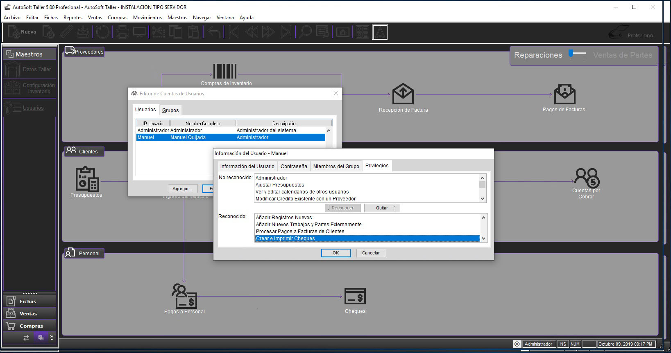Click the users list scroll-up arrow
The width and height of the screenshot is (671, 353).
[329, 130]
